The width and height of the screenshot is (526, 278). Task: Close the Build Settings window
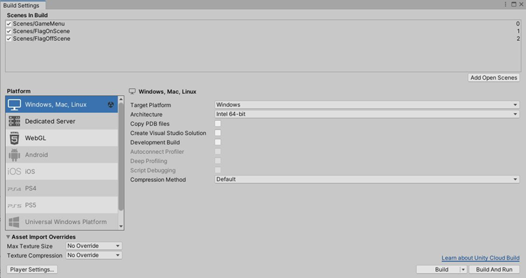(x=521, y=5)
